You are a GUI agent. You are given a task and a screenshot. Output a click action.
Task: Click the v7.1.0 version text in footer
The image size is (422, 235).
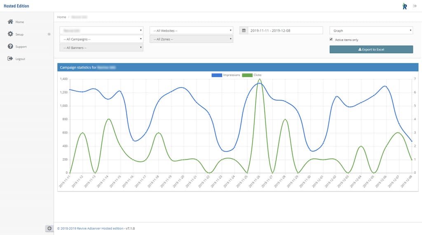tap(130, 228)
